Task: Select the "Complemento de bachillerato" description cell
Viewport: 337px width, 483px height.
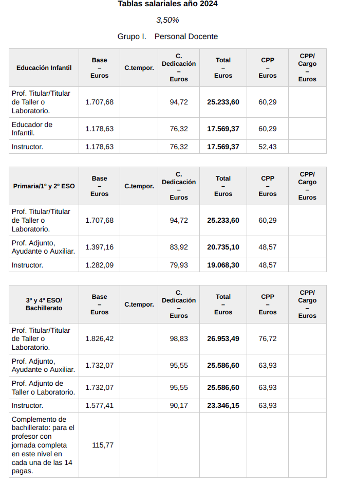Action: pyautogui.click(x=43, y=445)
